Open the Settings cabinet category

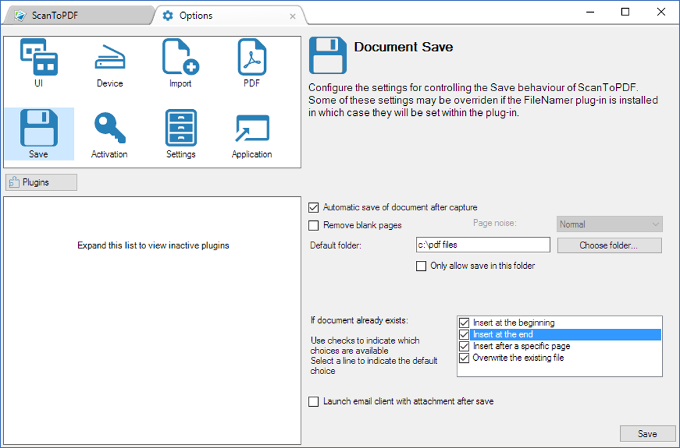point(181,134)
